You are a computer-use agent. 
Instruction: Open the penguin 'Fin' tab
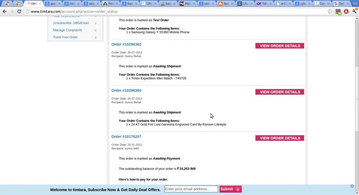coord(110,4)
